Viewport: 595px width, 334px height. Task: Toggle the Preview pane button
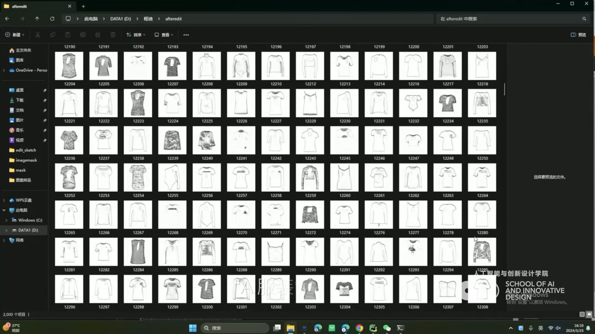pyautogui.click(x=578, y=35)
